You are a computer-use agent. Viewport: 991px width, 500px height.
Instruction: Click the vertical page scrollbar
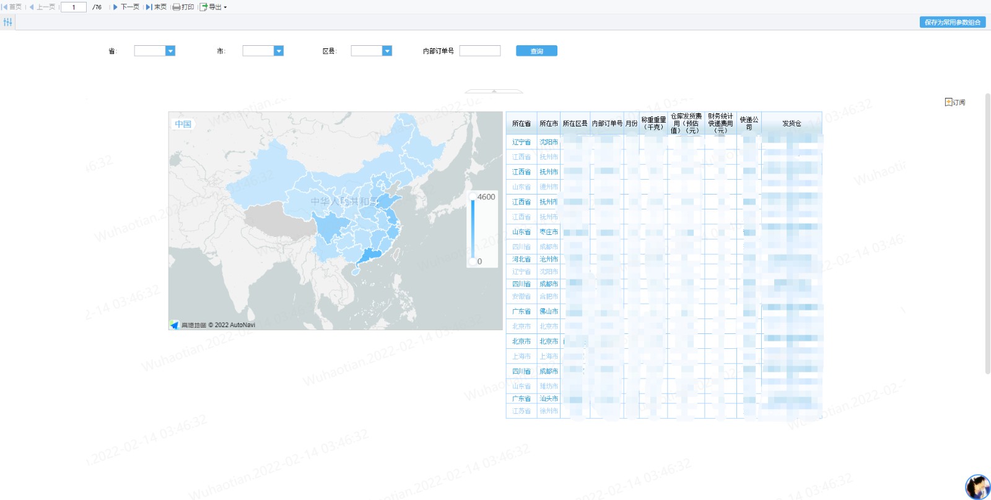(987, 234)
